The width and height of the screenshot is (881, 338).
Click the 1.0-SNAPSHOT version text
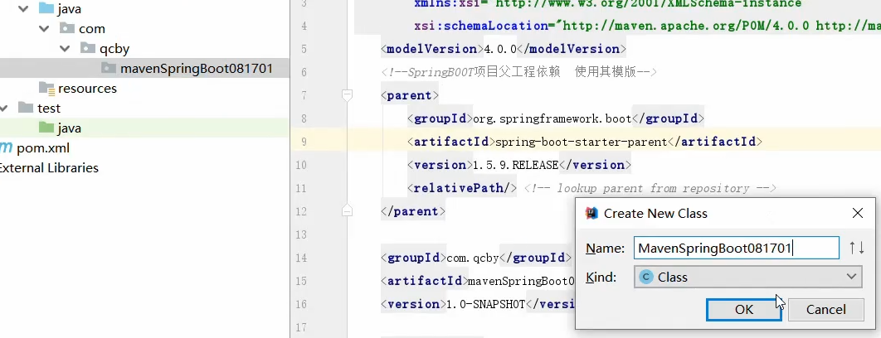click(485, 304)
